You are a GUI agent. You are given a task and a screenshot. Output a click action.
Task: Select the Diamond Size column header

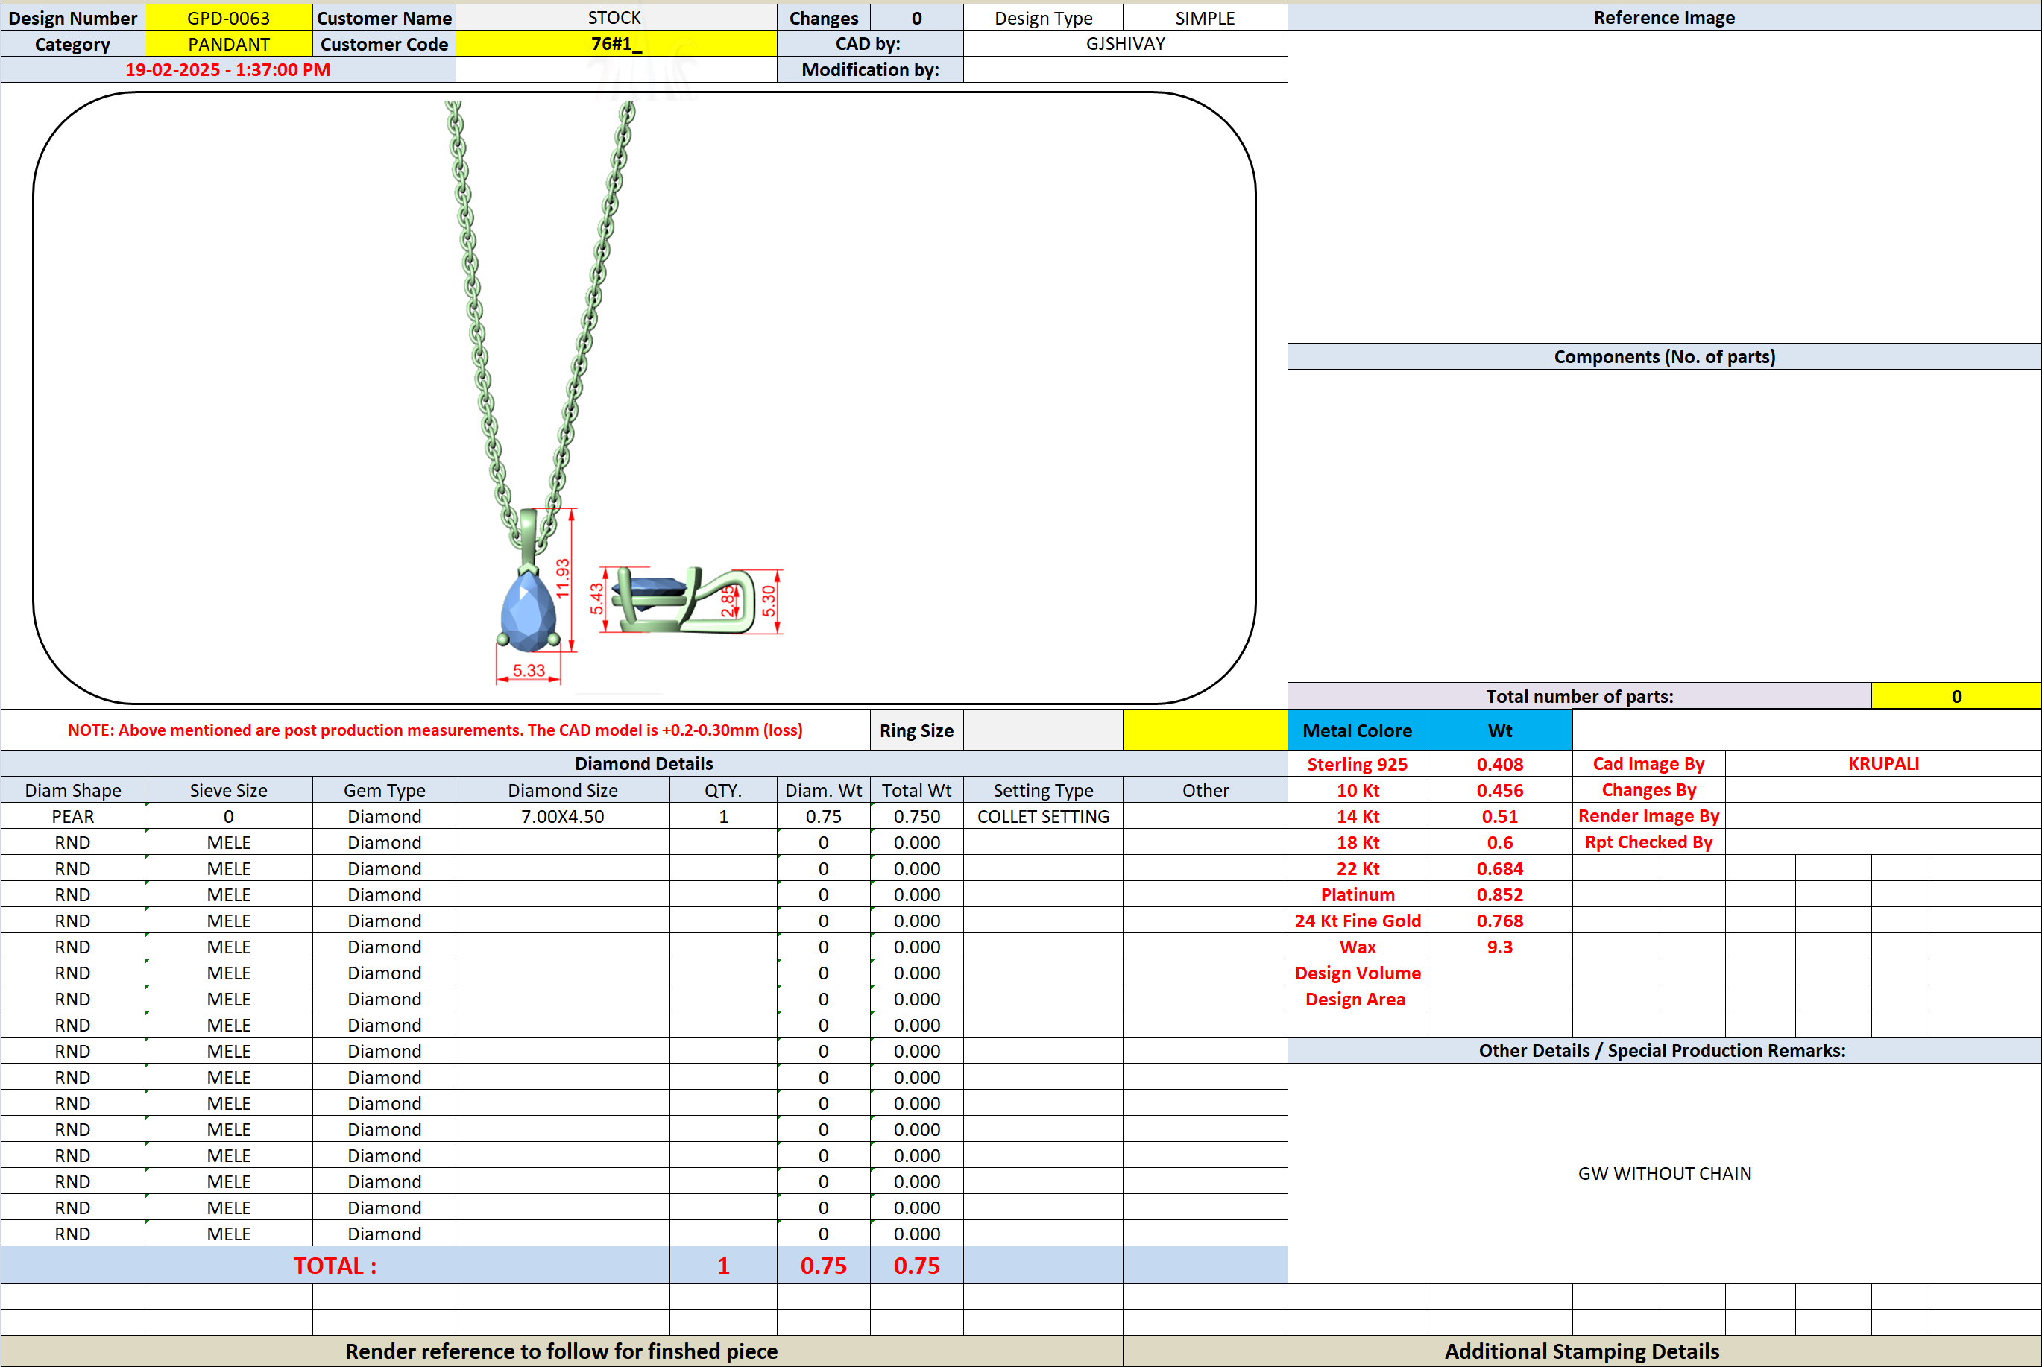click(562, 790)
